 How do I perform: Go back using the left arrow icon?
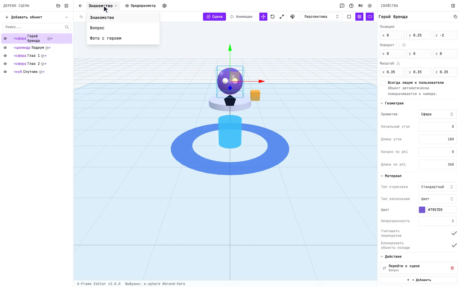pos(80,6)
